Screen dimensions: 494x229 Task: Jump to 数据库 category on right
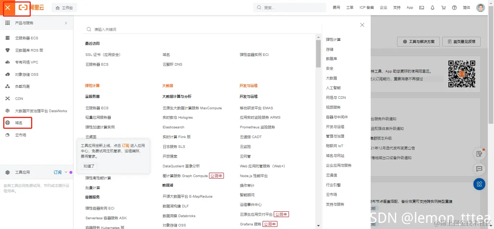click(331, 59)
